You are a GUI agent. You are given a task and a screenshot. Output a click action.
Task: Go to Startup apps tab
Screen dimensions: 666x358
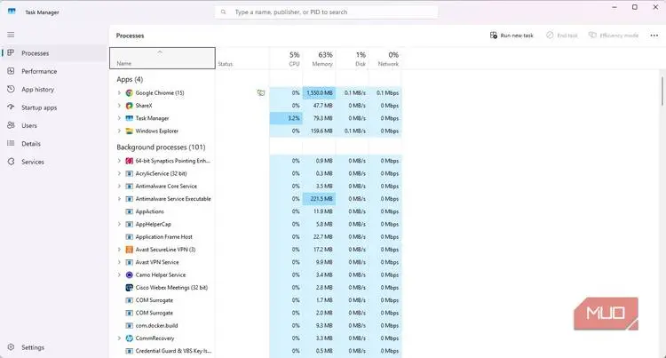tap(54, 107)
